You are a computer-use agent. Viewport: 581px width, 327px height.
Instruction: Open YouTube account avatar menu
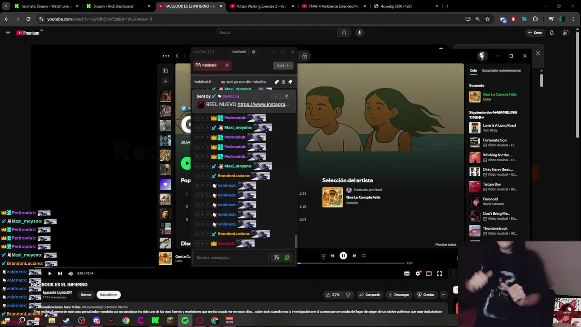(x=565, y=33)
